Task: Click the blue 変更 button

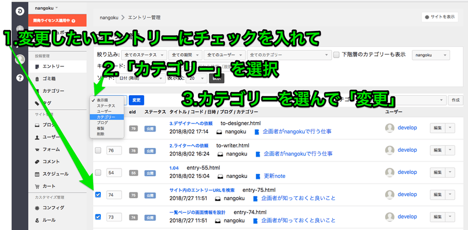Action: 137,100
